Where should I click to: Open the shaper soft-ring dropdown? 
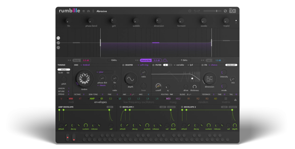(x=143, y=65)
